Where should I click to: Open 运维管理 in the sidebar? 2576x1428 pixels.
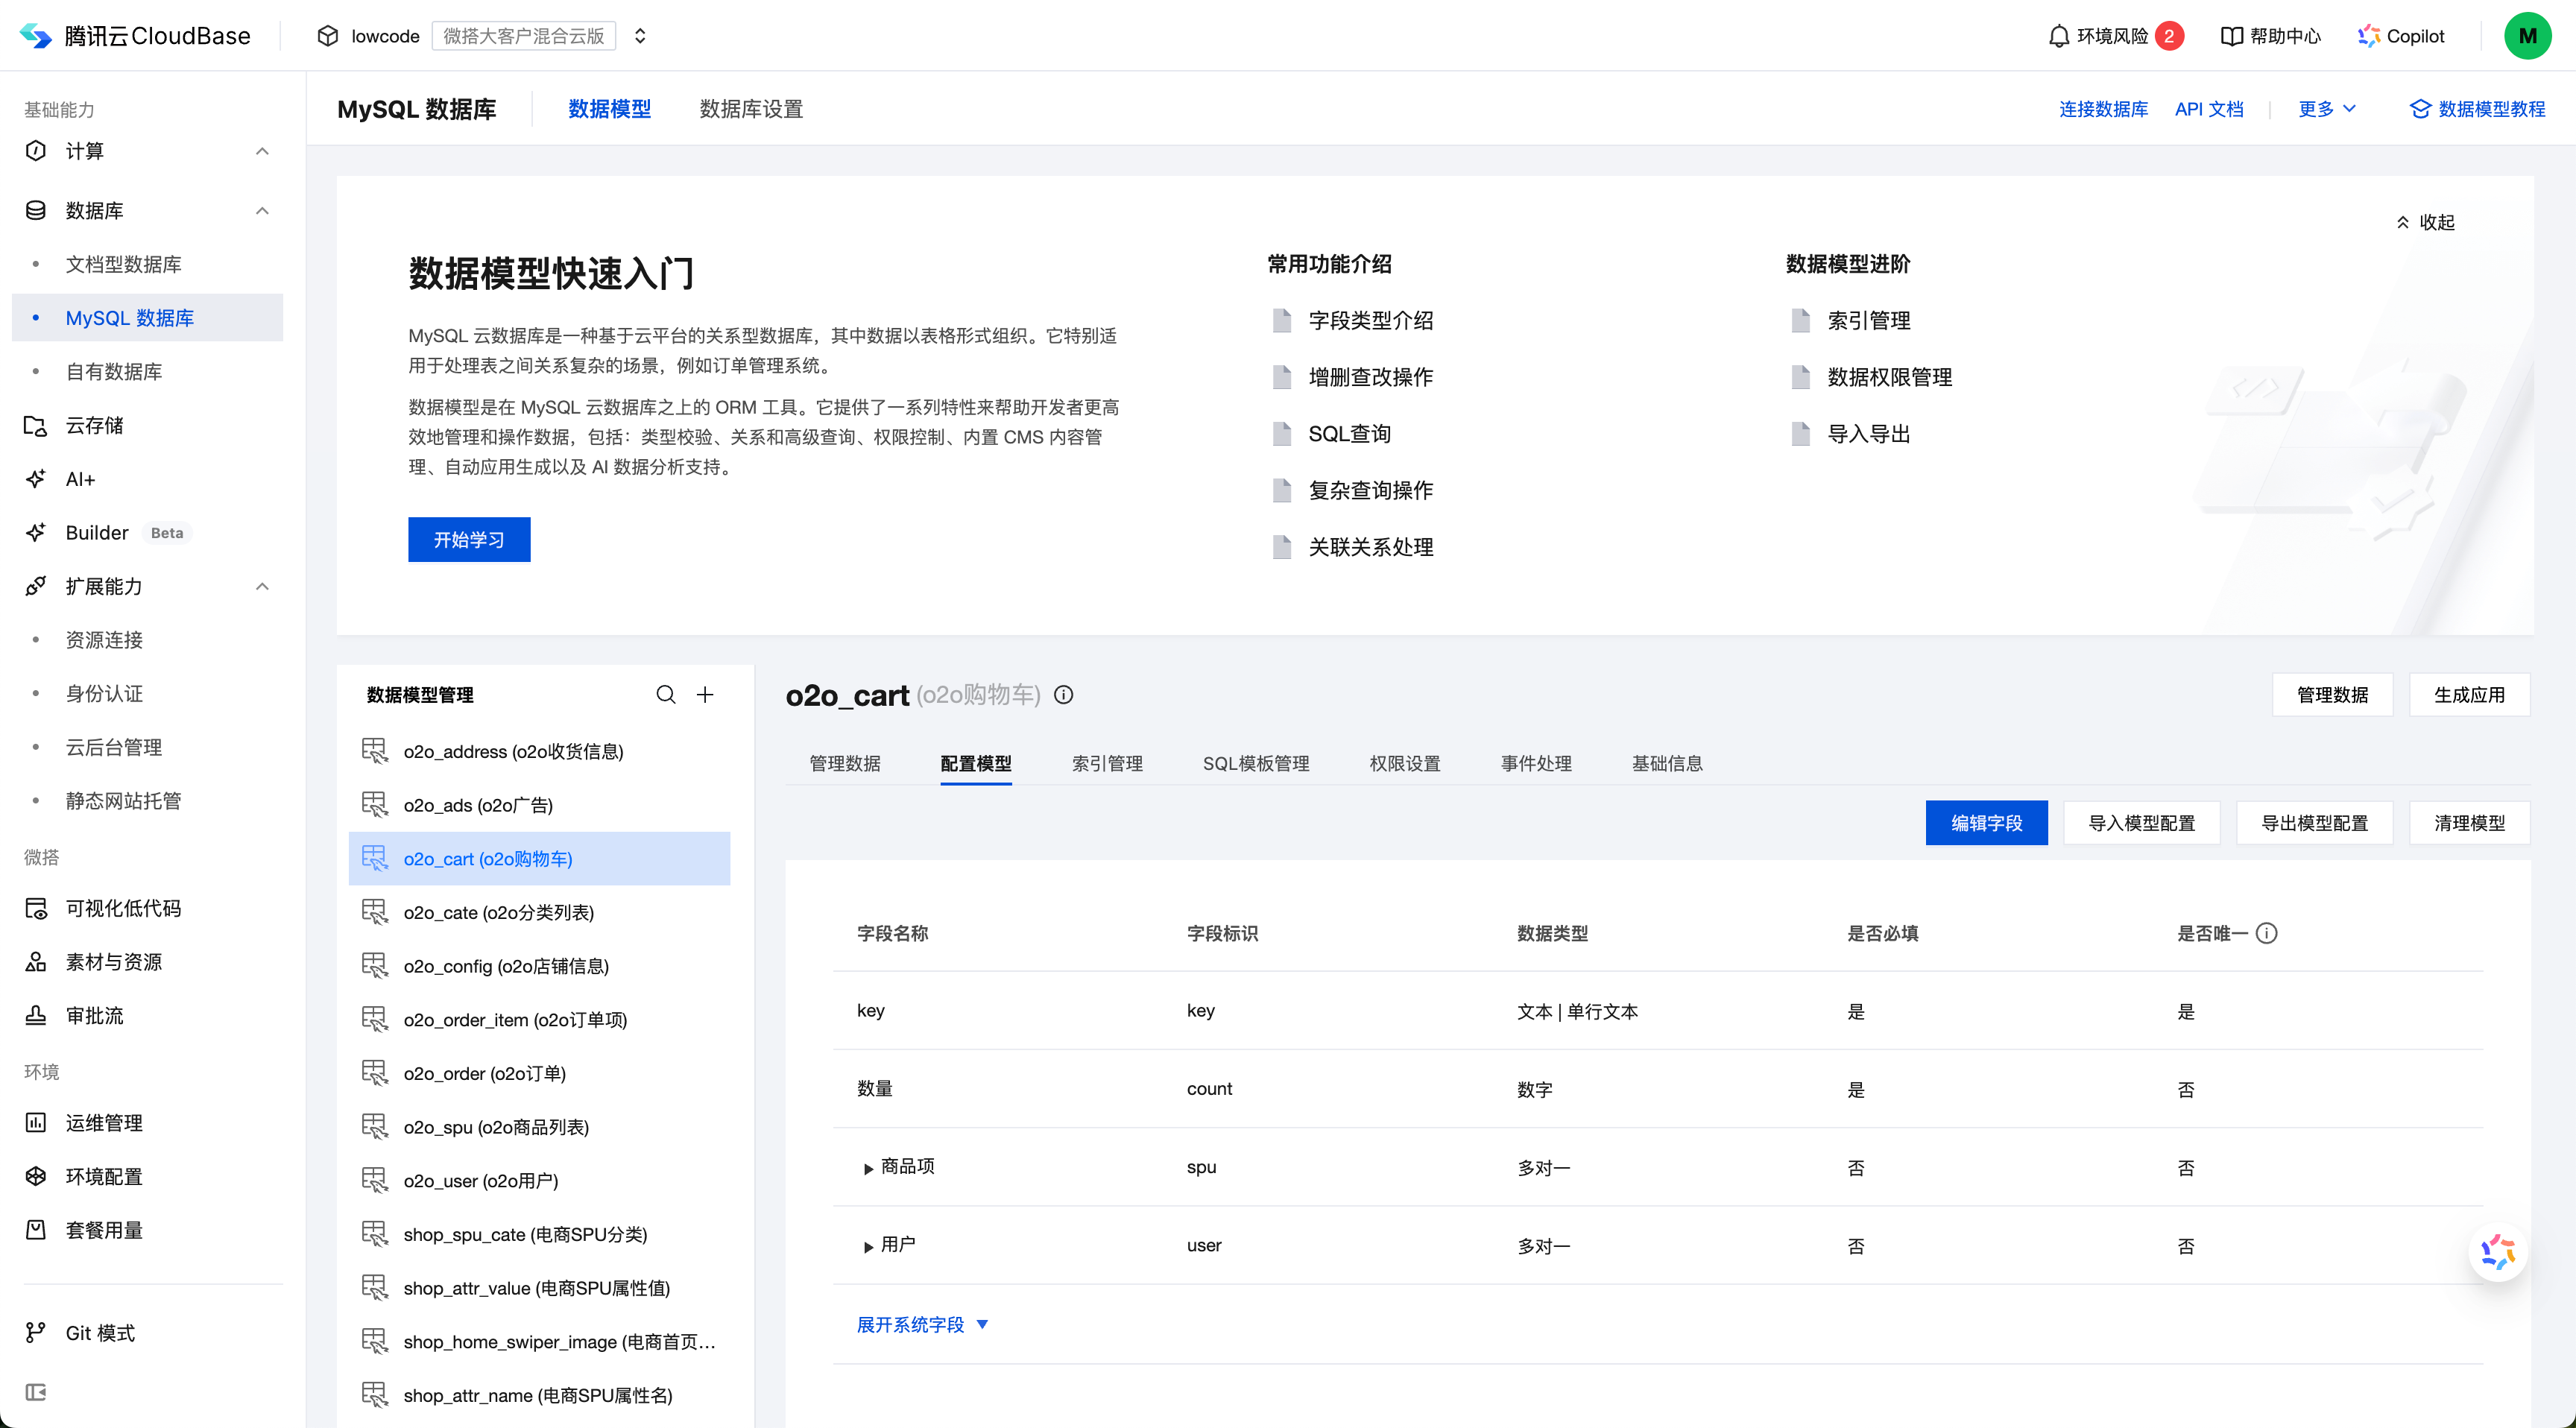104,1122
